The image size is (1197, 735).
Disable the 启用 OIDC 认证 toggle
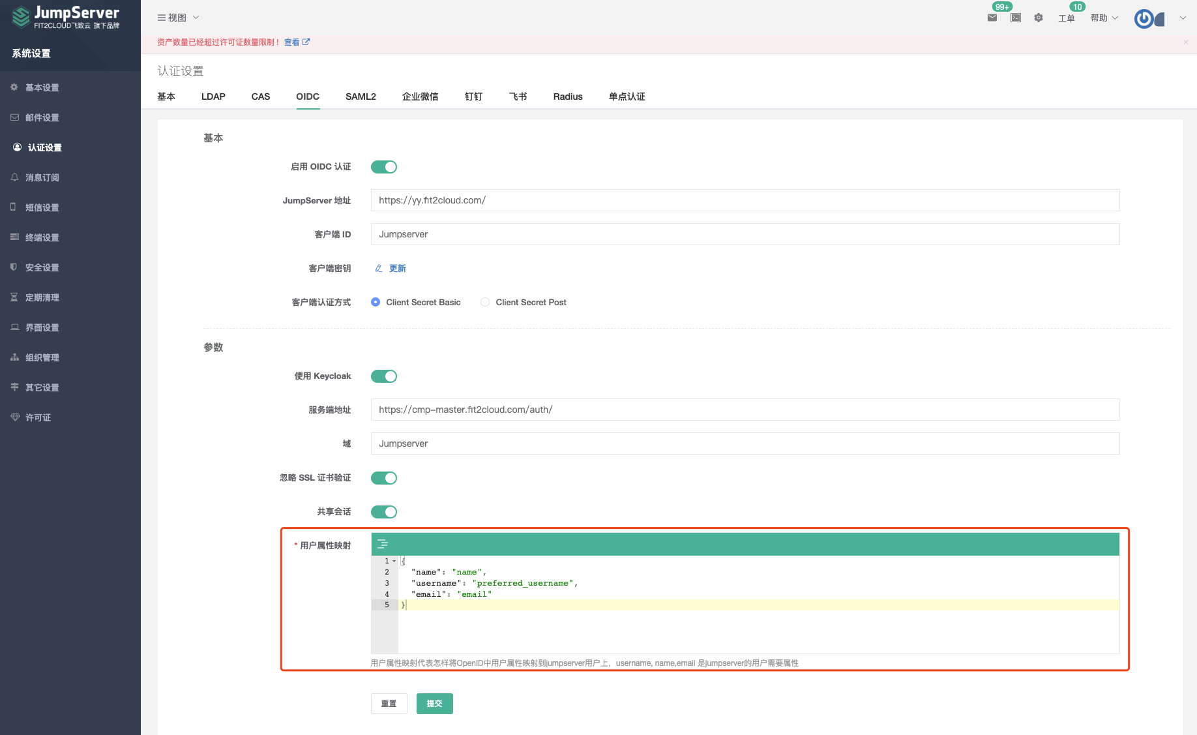384,167
